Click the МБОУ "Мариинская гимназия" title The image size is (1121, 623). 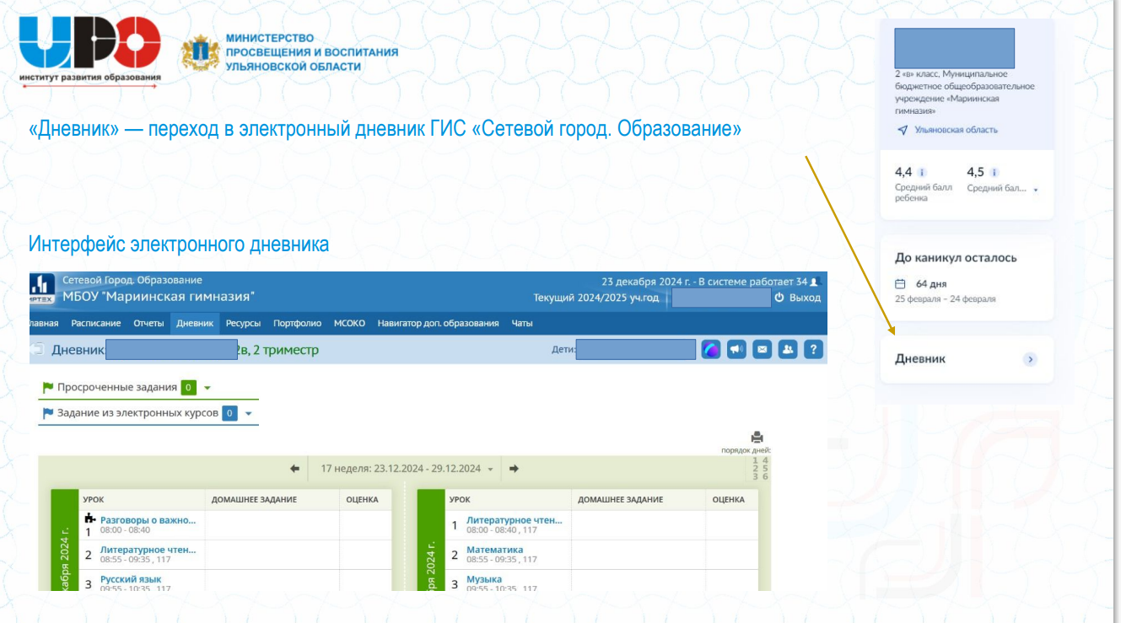[x=159, y=297]
